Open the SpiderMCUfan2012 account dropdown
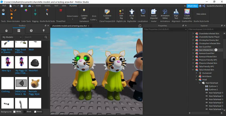 (x=216, y=6)
